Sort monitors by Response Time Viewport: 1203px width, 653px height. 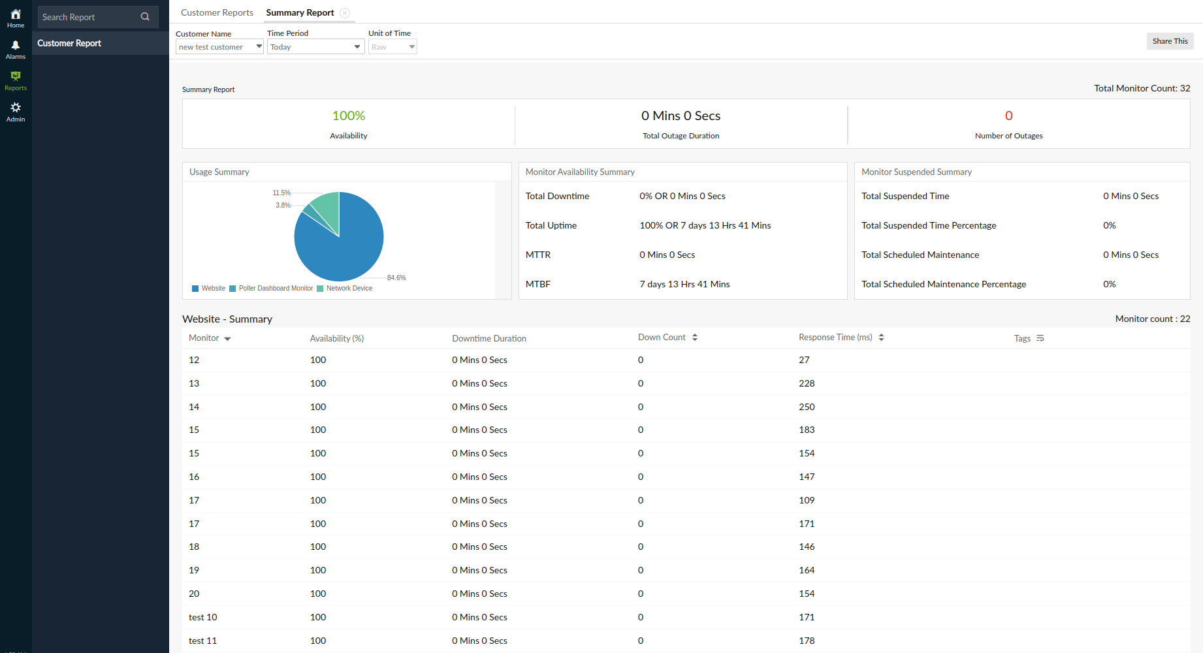(x=881, y=337)
